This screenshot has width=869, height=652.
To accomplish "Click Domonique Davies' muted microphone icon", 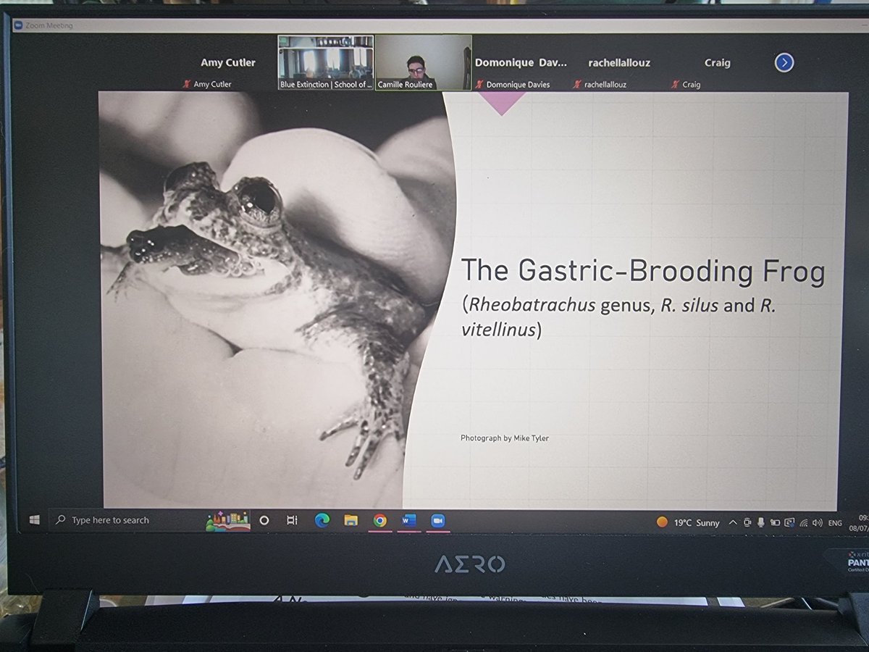I will [479, 84].
